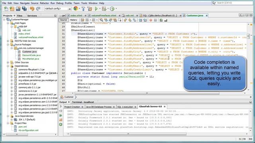
Task: Click the Start Macro Recording red icon
Action: 151,20
